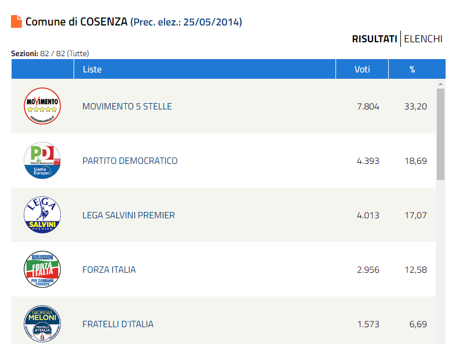Click the Lega Salvini Premier logo
The height and width of the screenshot is (344, 456).
click(x=42, y=215)
